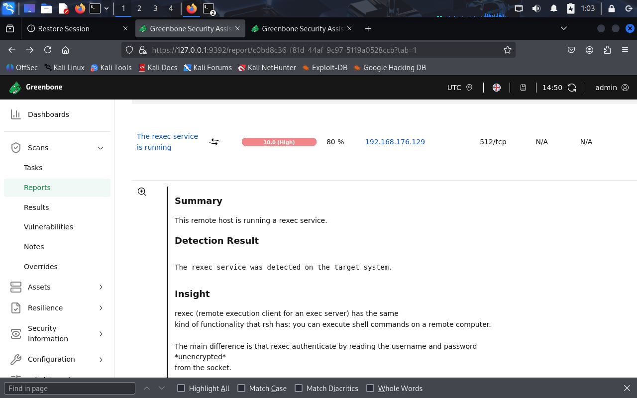Expand the Configuration section
The image size is (637, 398).
click(101, 359)
